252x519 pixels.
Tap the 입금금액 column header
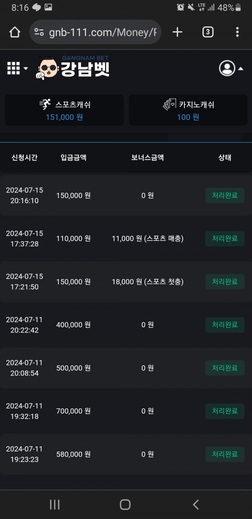tap(73, 158)
